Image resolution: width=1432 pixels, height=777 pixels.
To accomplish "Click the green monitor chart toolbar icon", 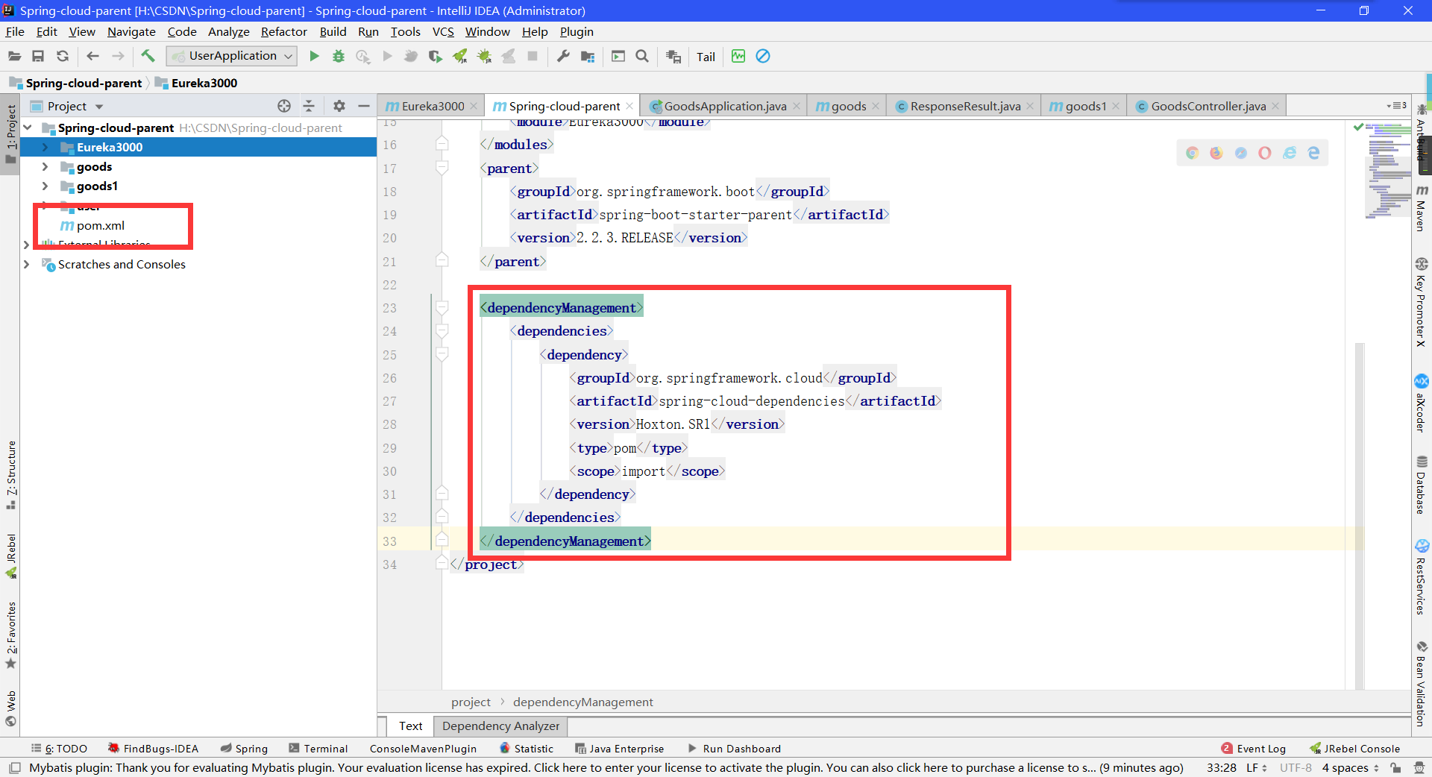I will 738,56.
